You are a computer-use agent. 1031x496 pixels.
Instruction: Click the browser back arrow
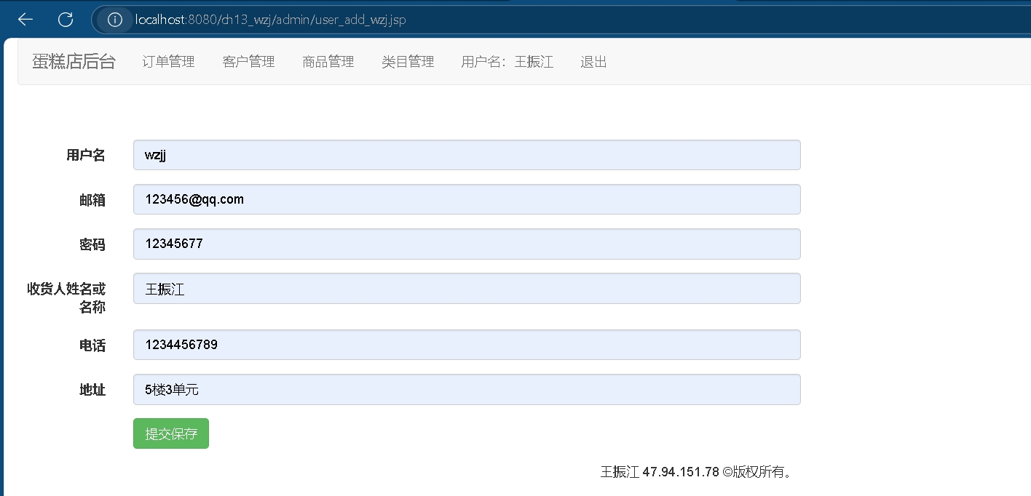pos(25,20)
